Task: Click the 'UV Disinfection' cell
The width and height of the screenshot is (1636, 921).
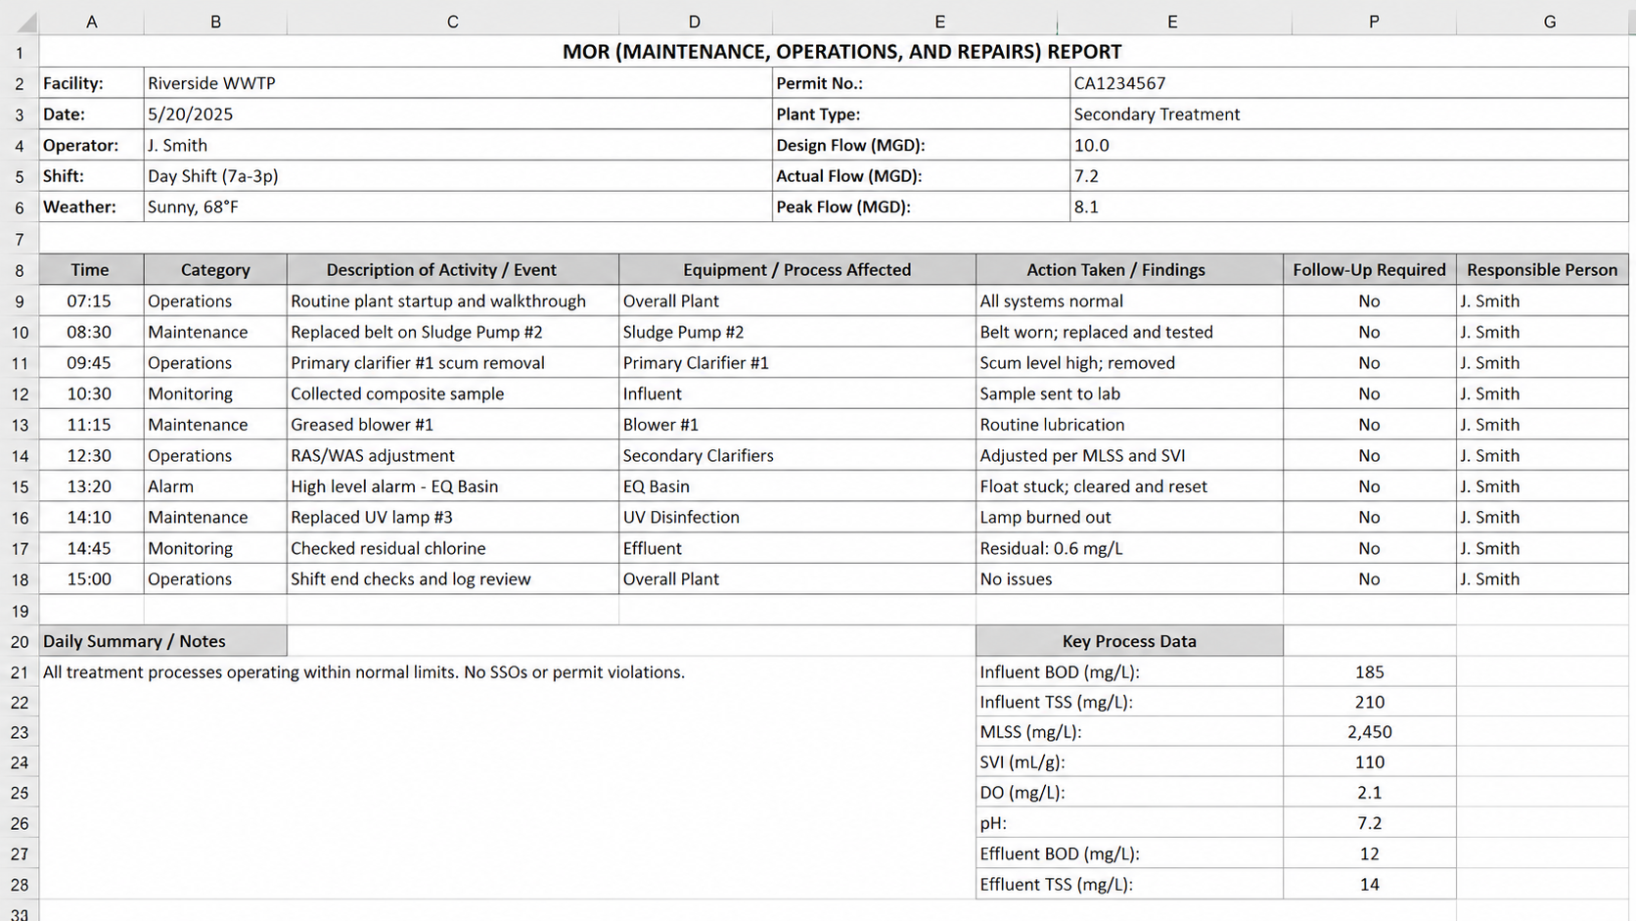Action: 796,517
